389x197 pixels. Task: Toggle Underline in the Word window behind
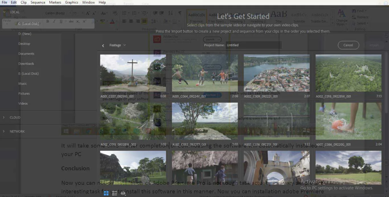pyautogui.click(x=61, y=21)
